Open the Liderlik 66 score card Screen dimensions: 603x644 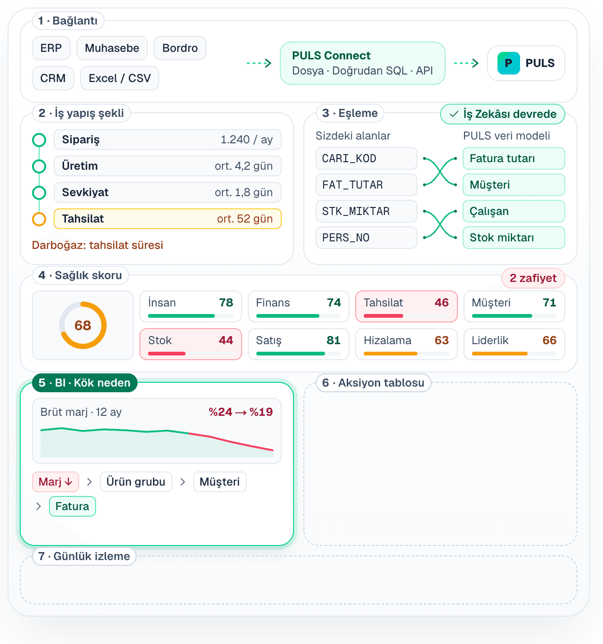(x=514, y=344)
